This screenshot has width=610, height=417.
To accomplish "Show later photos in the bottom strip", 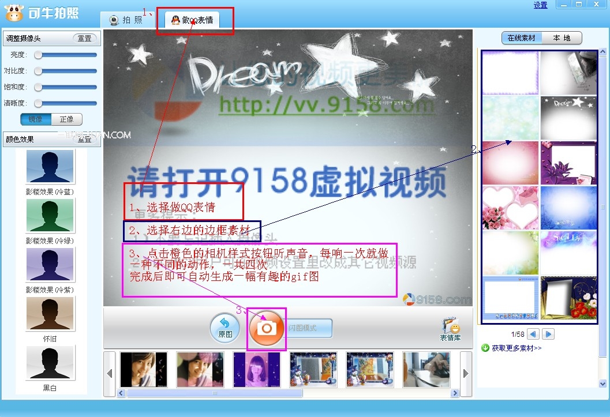I will coord(466,374).
